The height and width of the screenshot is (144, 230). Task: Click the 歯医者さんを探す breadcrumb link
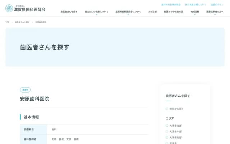point(22,22)
